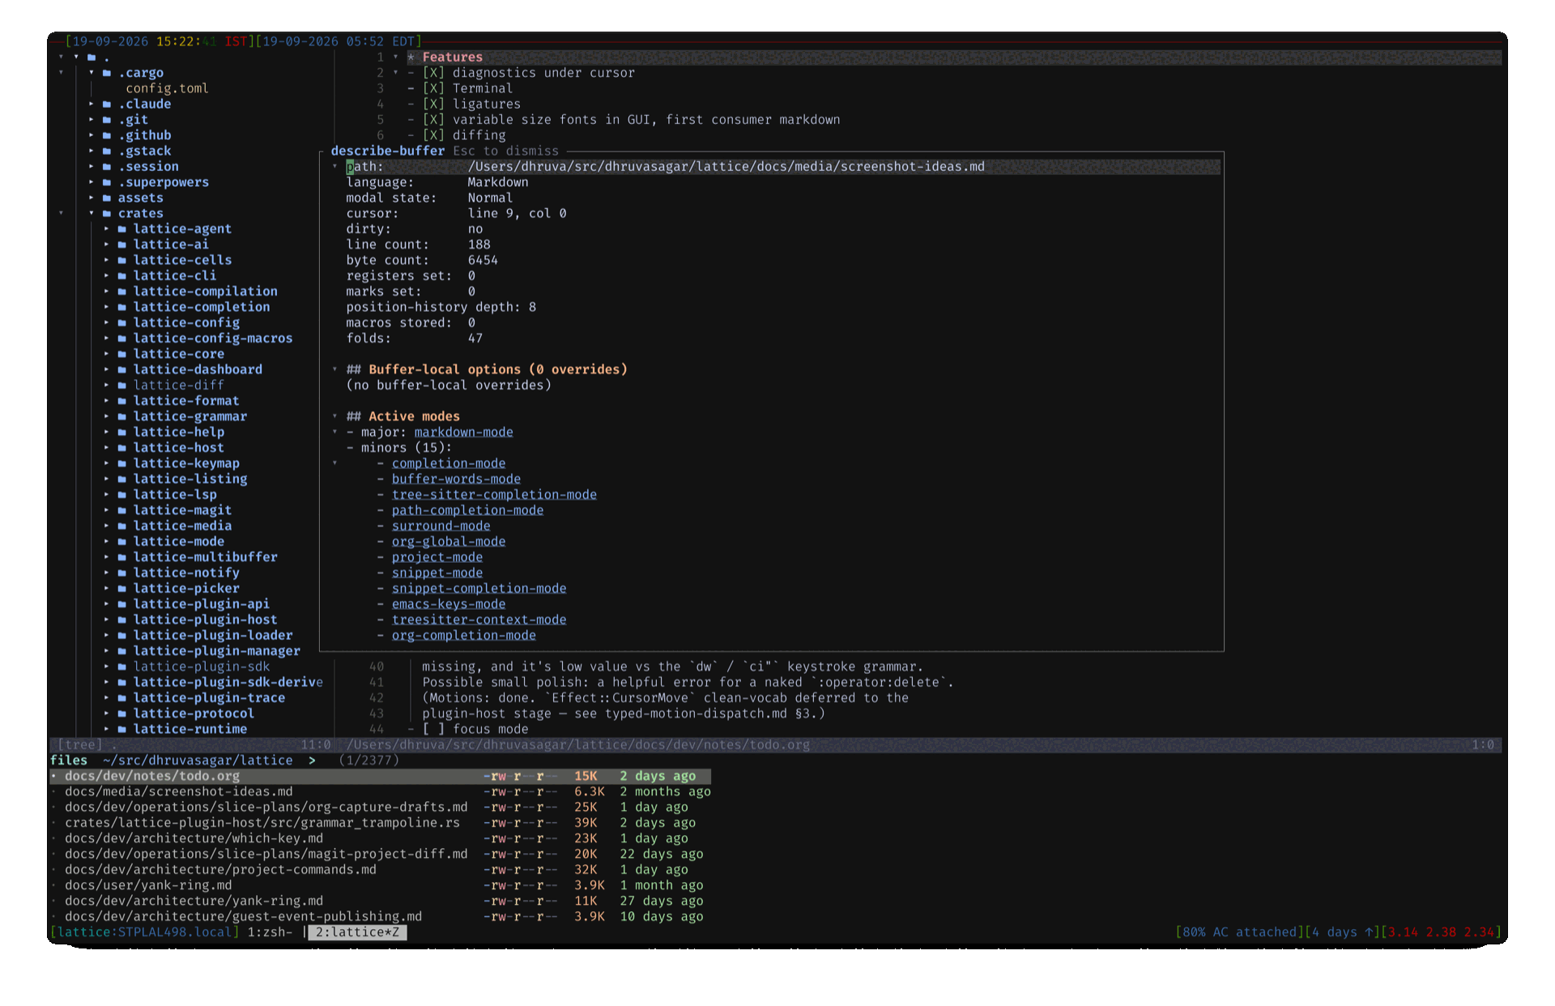This screenshot has width=1555, height=1006.
Task: Click the lattice-cells folder icon
Action: point(122,260)
